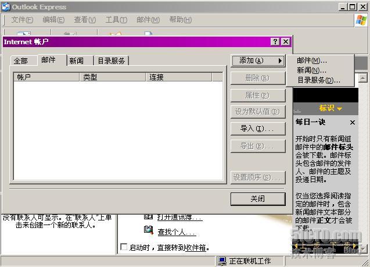Close the 每日一诀 tip pane
The height and width of the screenshot is (267, 370).
point(352,123)
